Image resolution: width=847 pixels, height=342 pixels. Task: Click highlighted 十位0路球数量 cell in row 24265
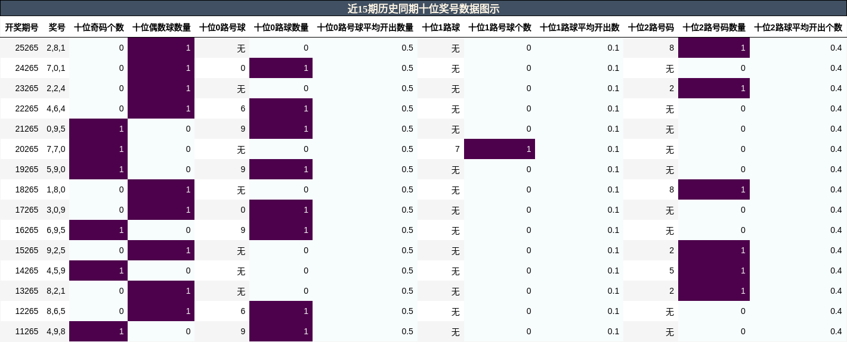(281, 68)
